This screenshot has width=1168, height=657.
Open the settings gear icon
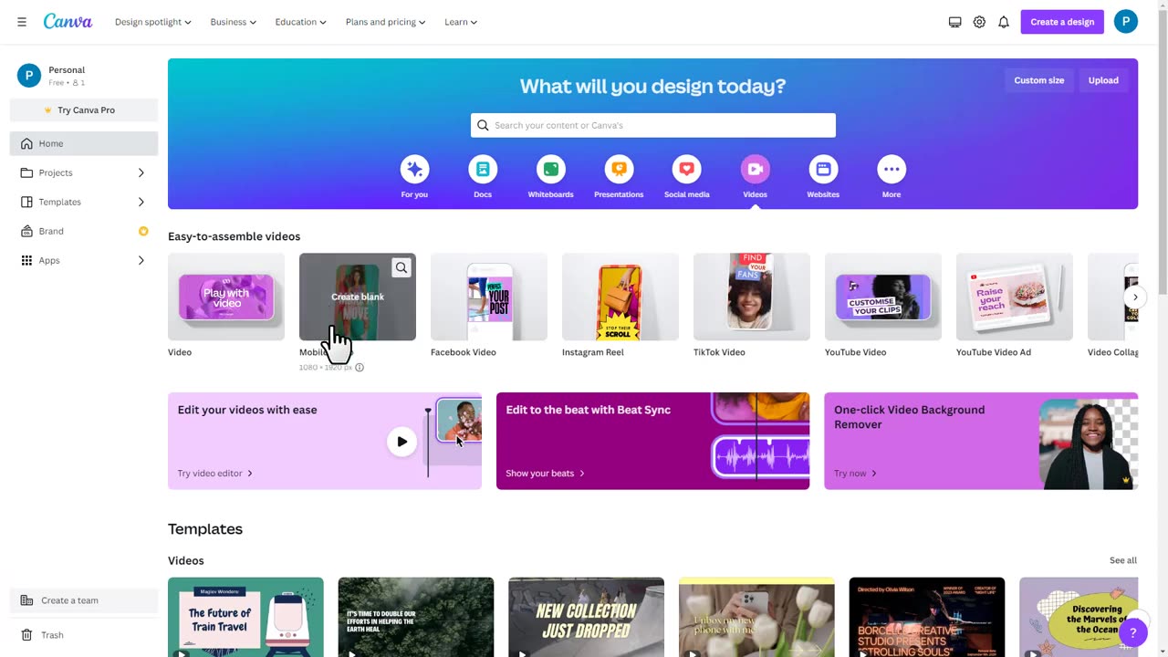point(979,22)
